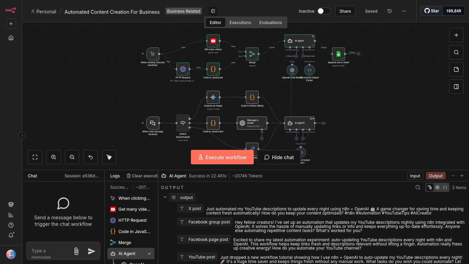Open the SJ user avatar menu
This screenshot has width=469, height=264.
(x=11, y=255)
